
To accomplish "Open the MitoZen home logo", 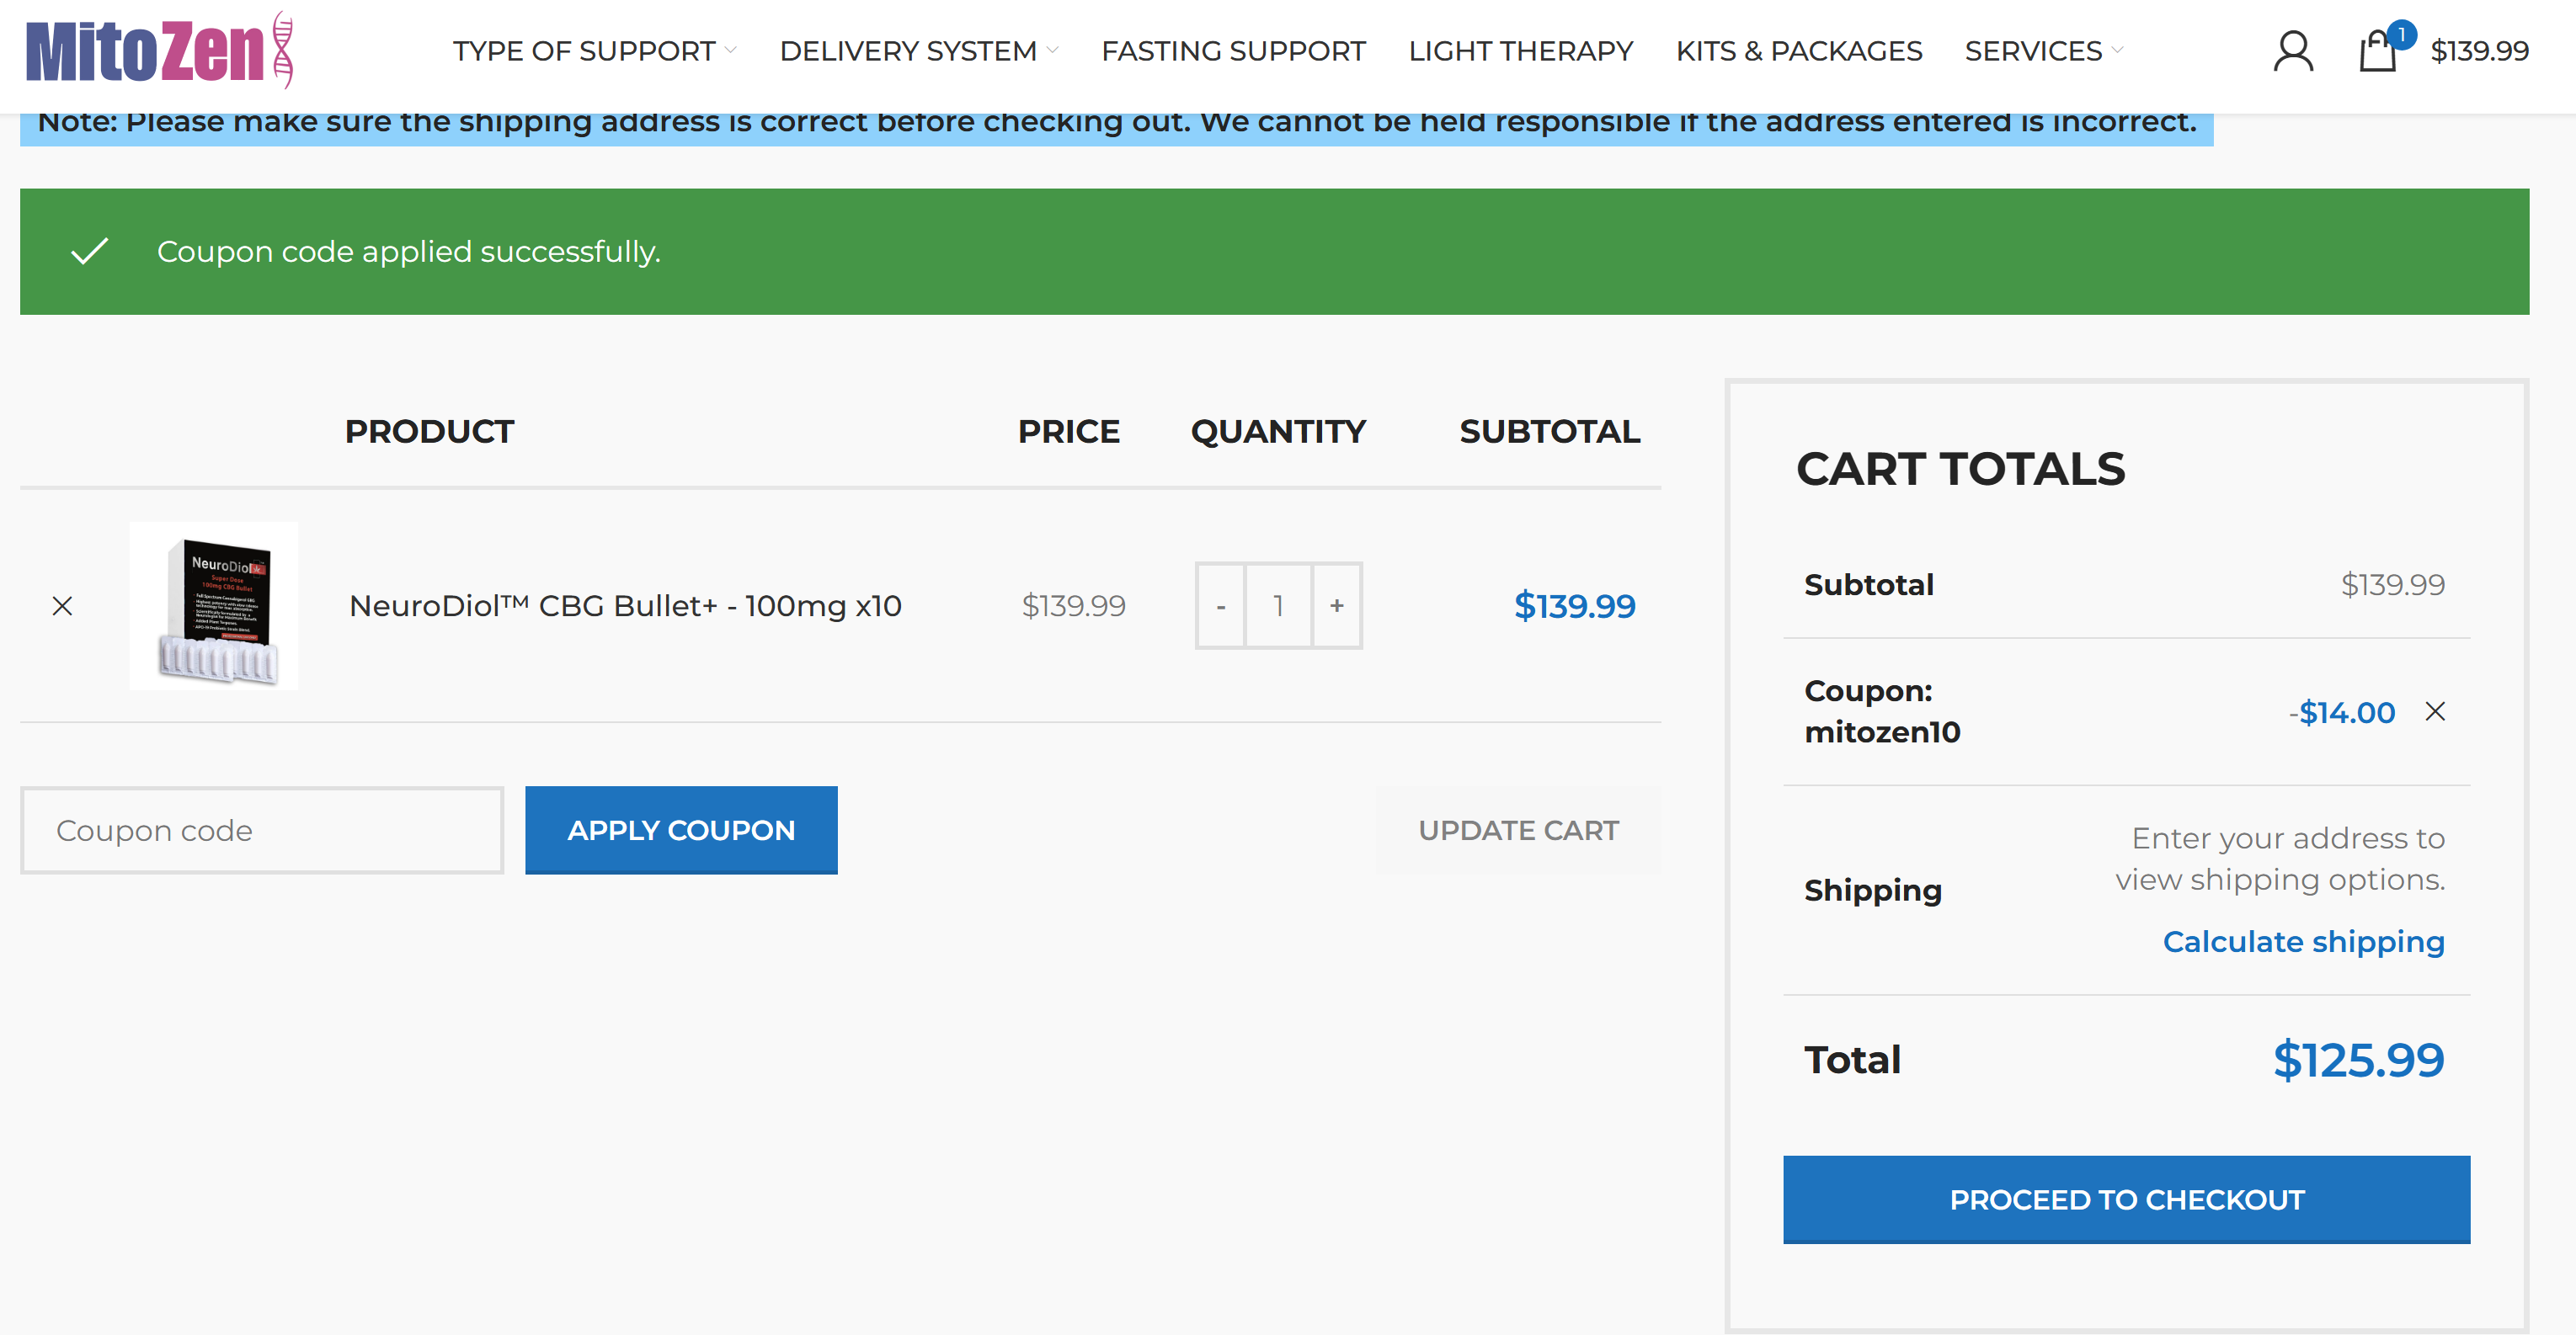I will pyautogui.click(x=160, y=50).
